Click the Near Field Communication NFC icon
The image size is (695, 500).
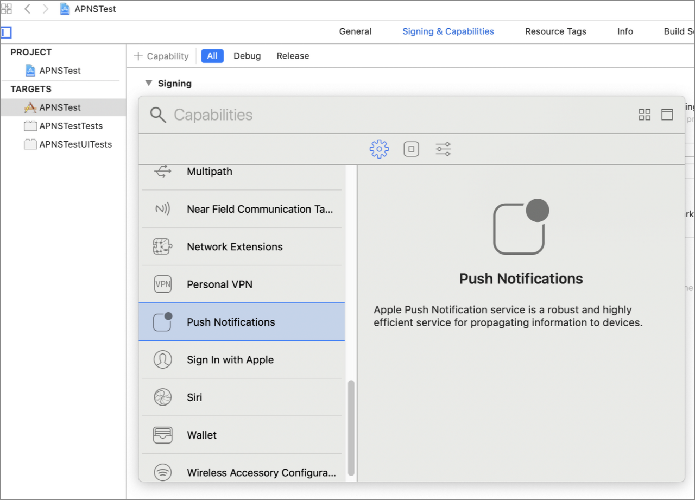(163, 209)
